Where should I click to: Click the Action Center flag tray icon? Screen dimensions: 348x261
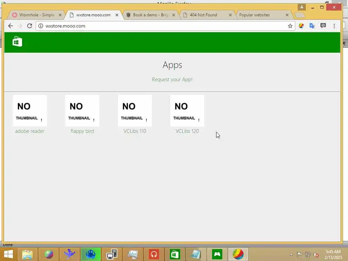tap(299, 254)
